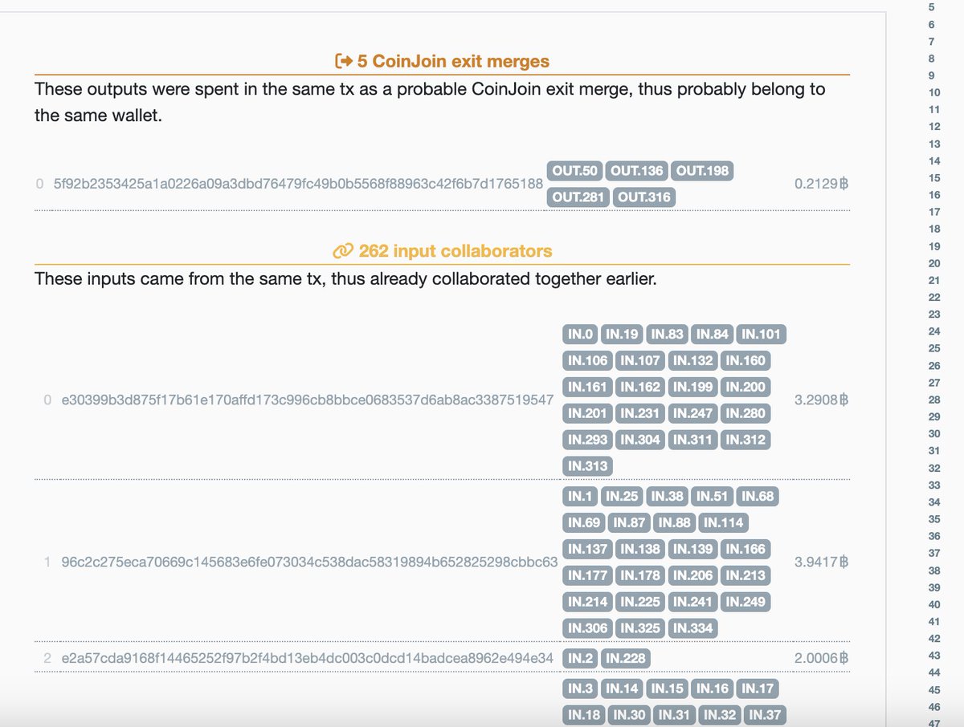Select the OUT.198 tag
This screenshot has width=964, height=727.
pyautogui.click(x=702, y=171)
